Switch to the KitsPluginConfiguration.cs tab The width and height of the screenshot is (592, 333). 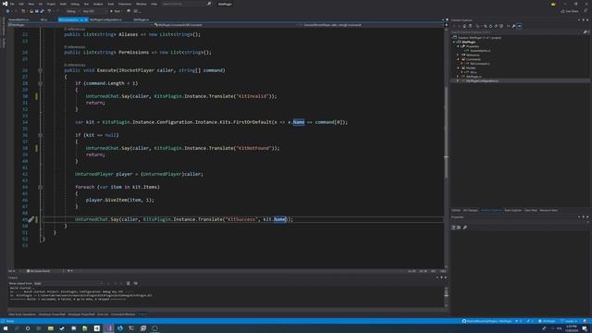pyautogui.click(x=105, y=19)
